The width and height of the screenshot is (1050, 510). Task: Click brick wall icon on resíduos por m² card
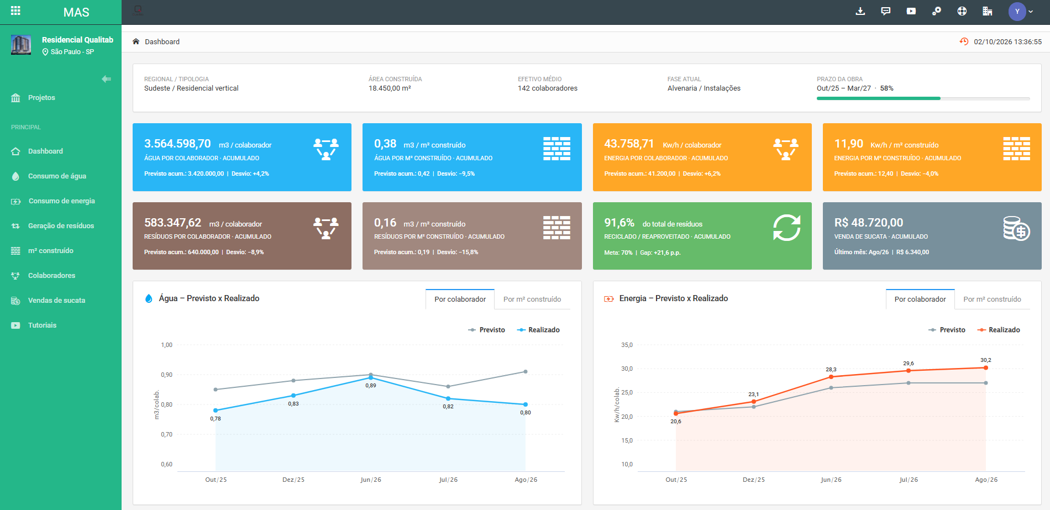tap(556, 228)
